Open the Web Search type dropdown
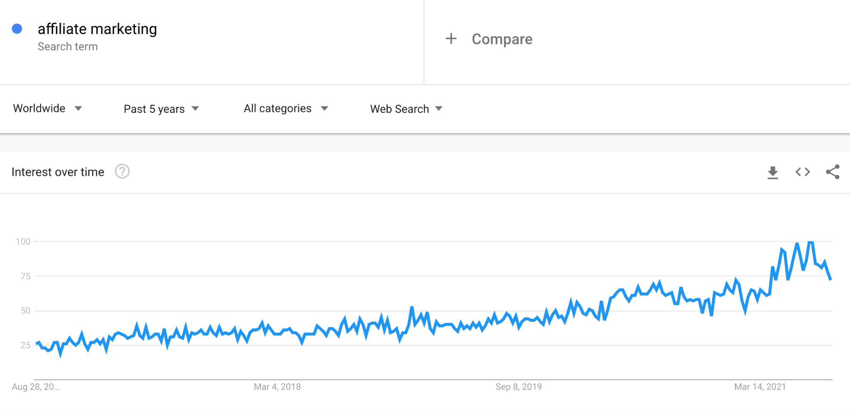This screenshot has width=850, height=414. point(406,109)
